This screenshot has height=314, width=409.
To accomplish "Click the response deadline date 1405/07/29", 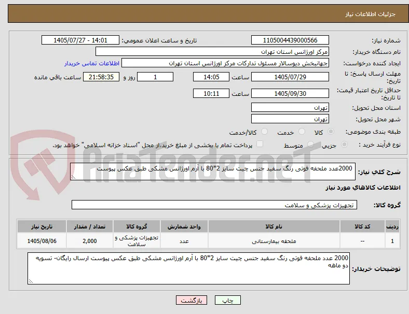I will click(x=290, y=77).
